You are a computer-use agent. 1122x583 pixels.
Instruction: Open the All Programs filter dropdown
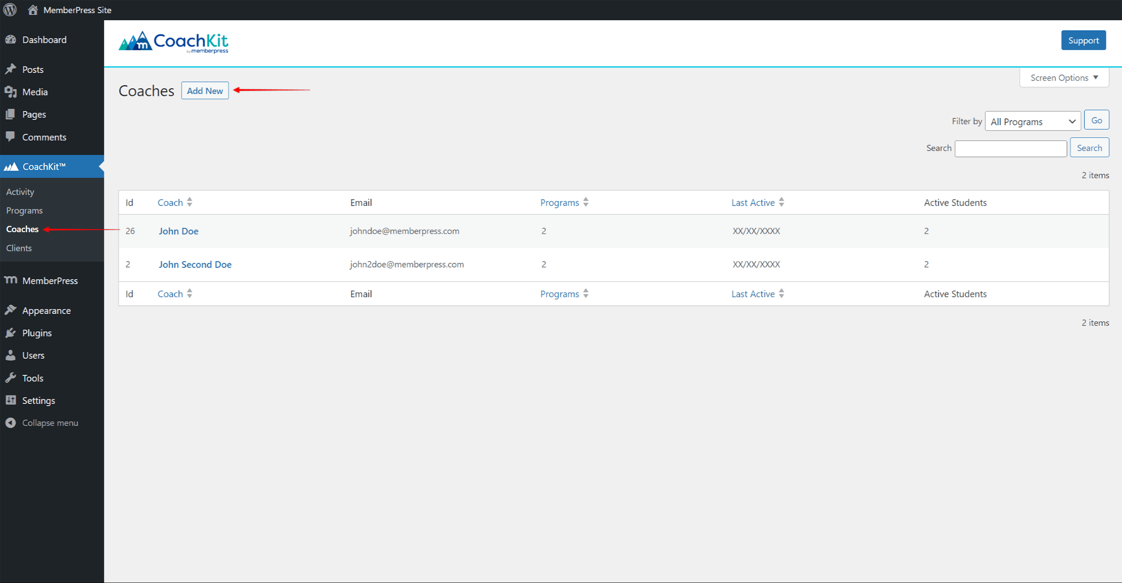(1031, 121)
